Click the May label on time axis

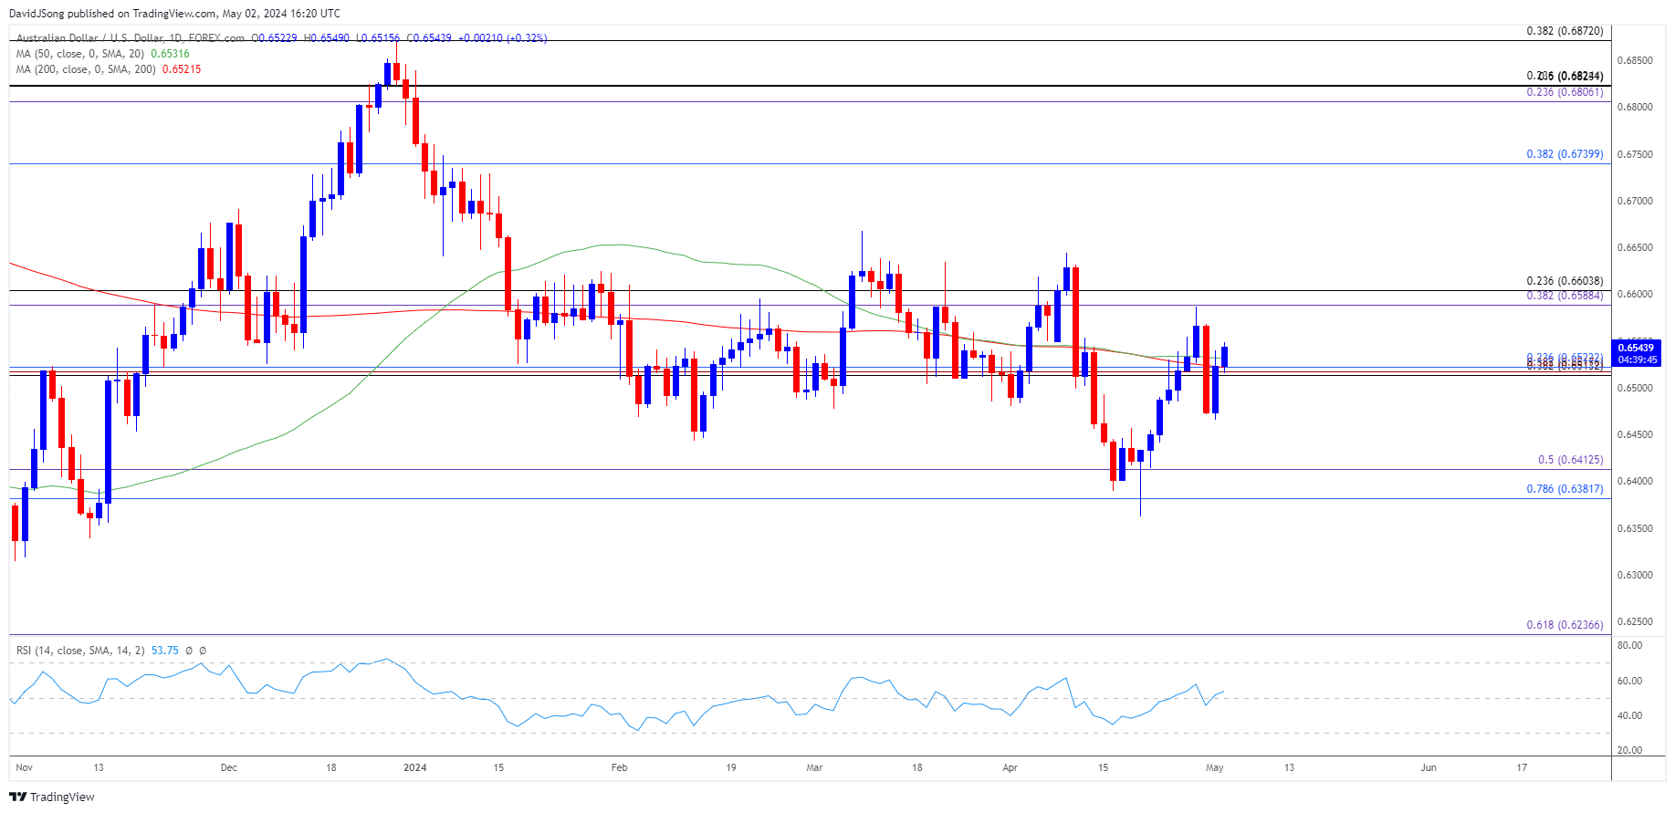pyautogui.click(x=1214, y=767)
